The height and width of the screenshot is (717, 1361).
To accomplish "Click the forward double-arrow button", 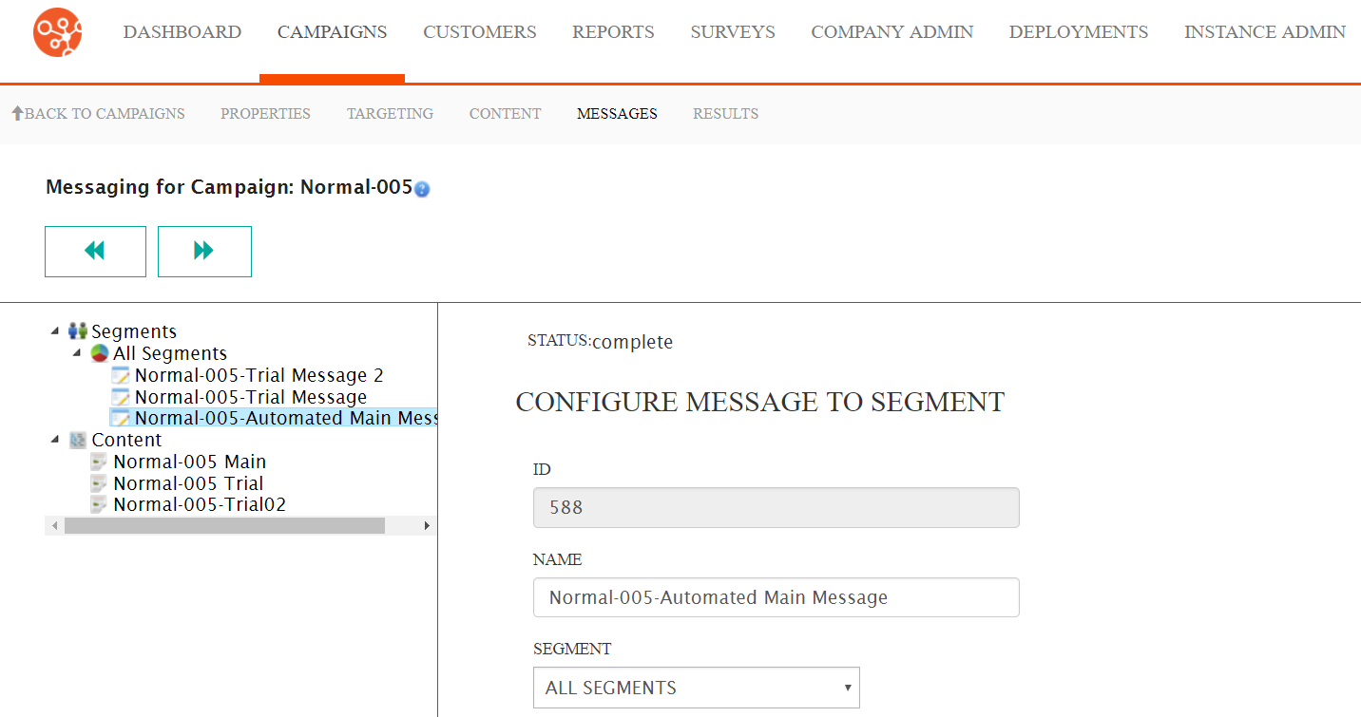I will coord(204,252).
